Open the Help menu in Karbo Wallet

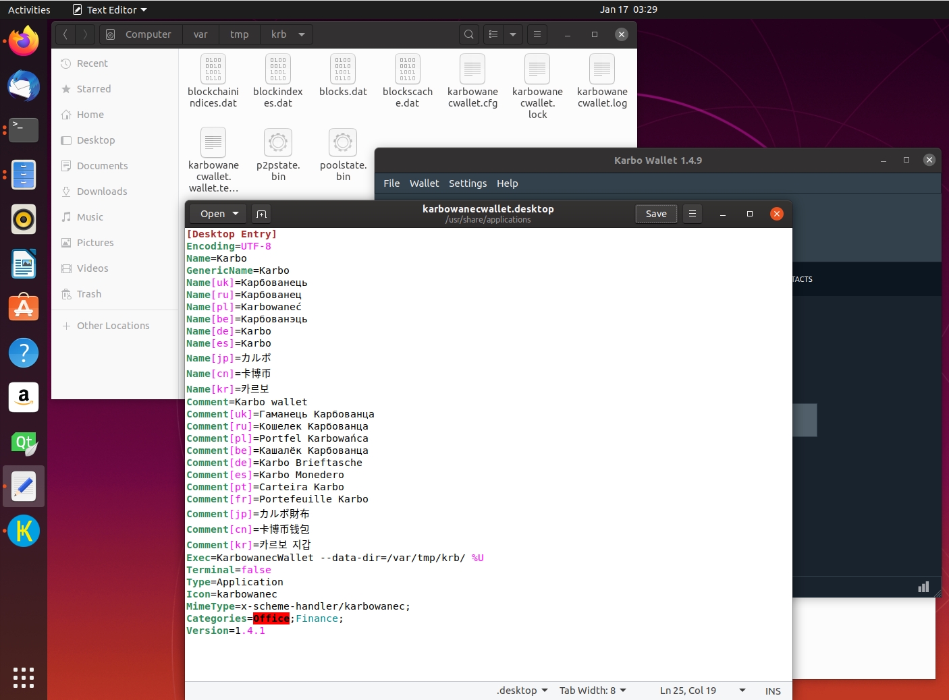tap(508, 183)
